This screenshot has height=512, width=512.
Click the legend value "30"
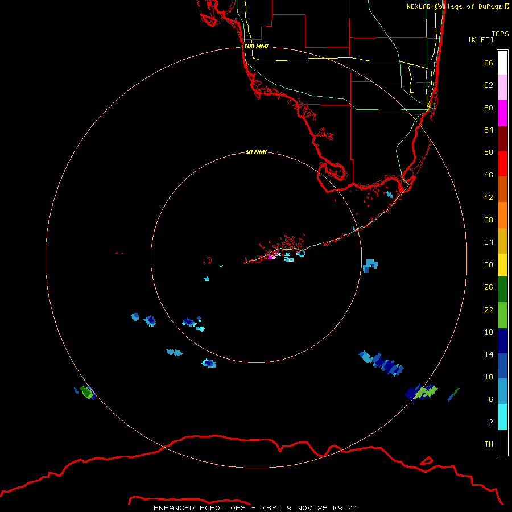pos(489,265)
